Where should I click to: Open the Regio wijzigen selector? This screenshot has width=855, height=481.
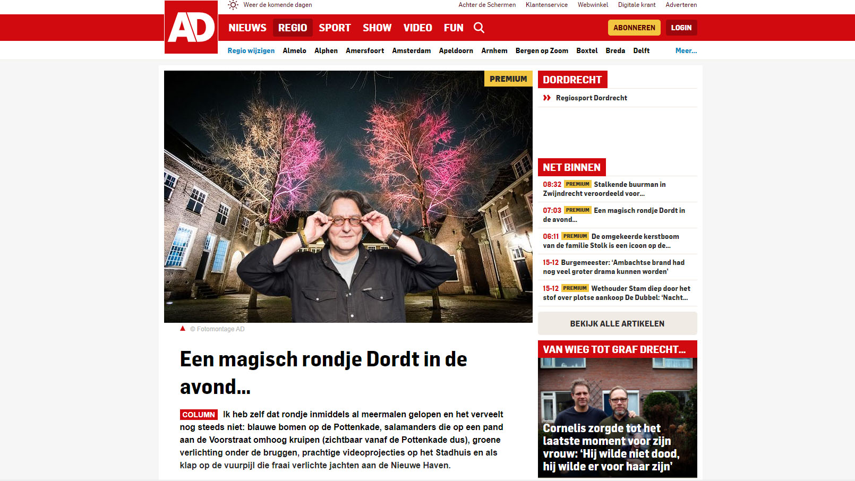pyautogui.click(x=251, y=50)
